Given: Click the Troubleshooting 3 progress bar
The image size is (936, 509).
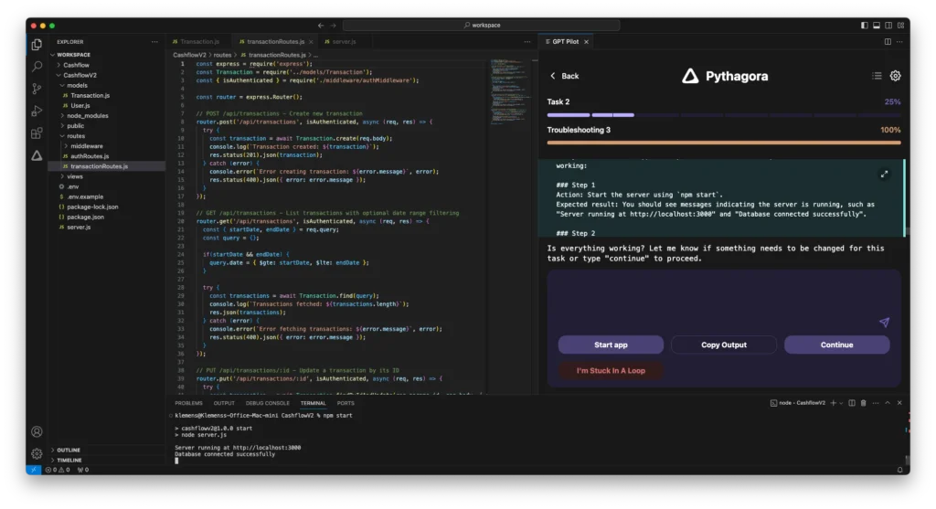Looking at the screenshot, I should (x=724, y=142).
